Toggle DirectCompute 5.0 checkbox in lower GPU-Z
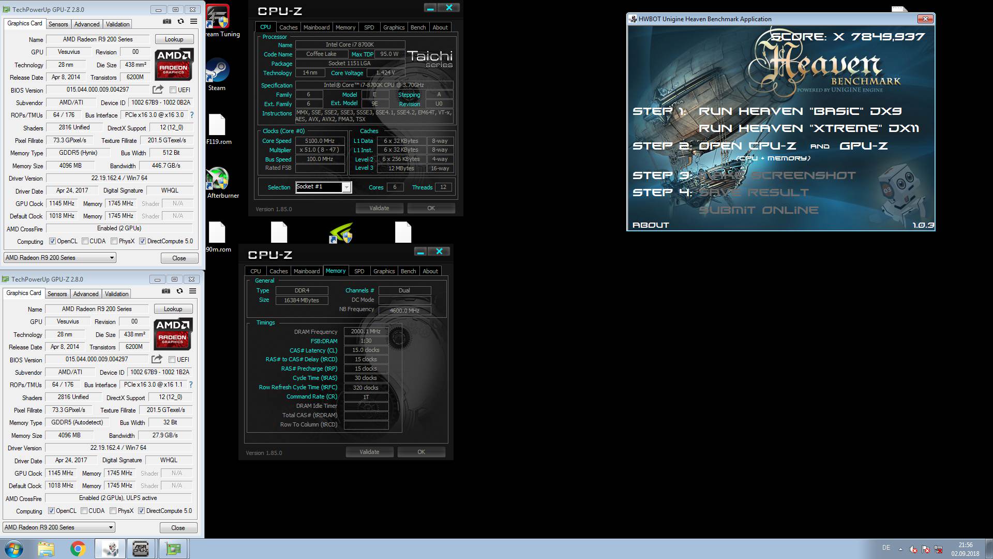 coord(141,511)
